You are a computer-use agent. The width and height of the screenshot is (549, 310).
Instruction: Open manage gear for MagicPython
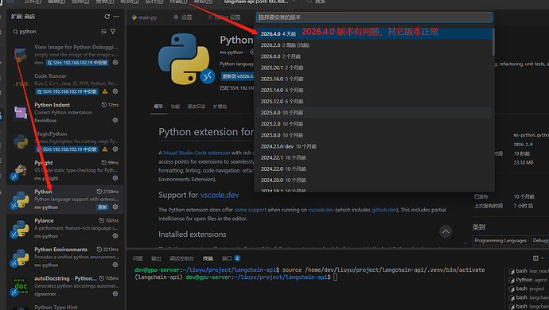(x=115, y=149)
